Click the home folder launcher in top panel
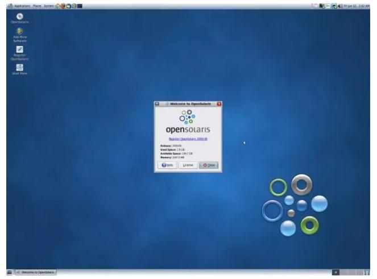377x279 pixels. point(57,6)
